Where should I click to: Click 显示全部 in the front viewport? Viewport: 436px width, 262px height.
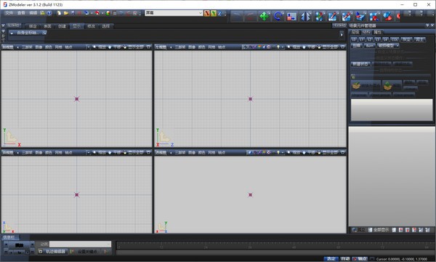[x=133, y=47]
